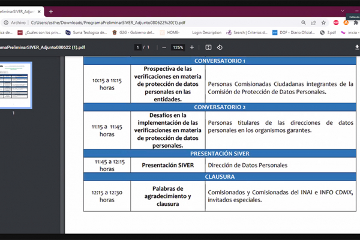Click the 125% zoom level field

point(178,47)
